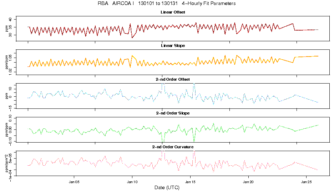Select the Linear Slope panel title

(173, 46)
